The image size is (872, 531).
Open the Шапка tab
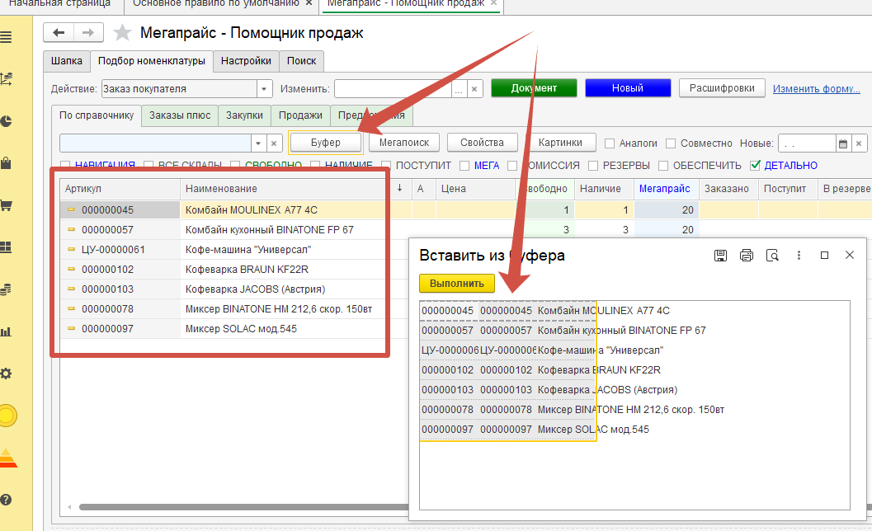(67, 61)
